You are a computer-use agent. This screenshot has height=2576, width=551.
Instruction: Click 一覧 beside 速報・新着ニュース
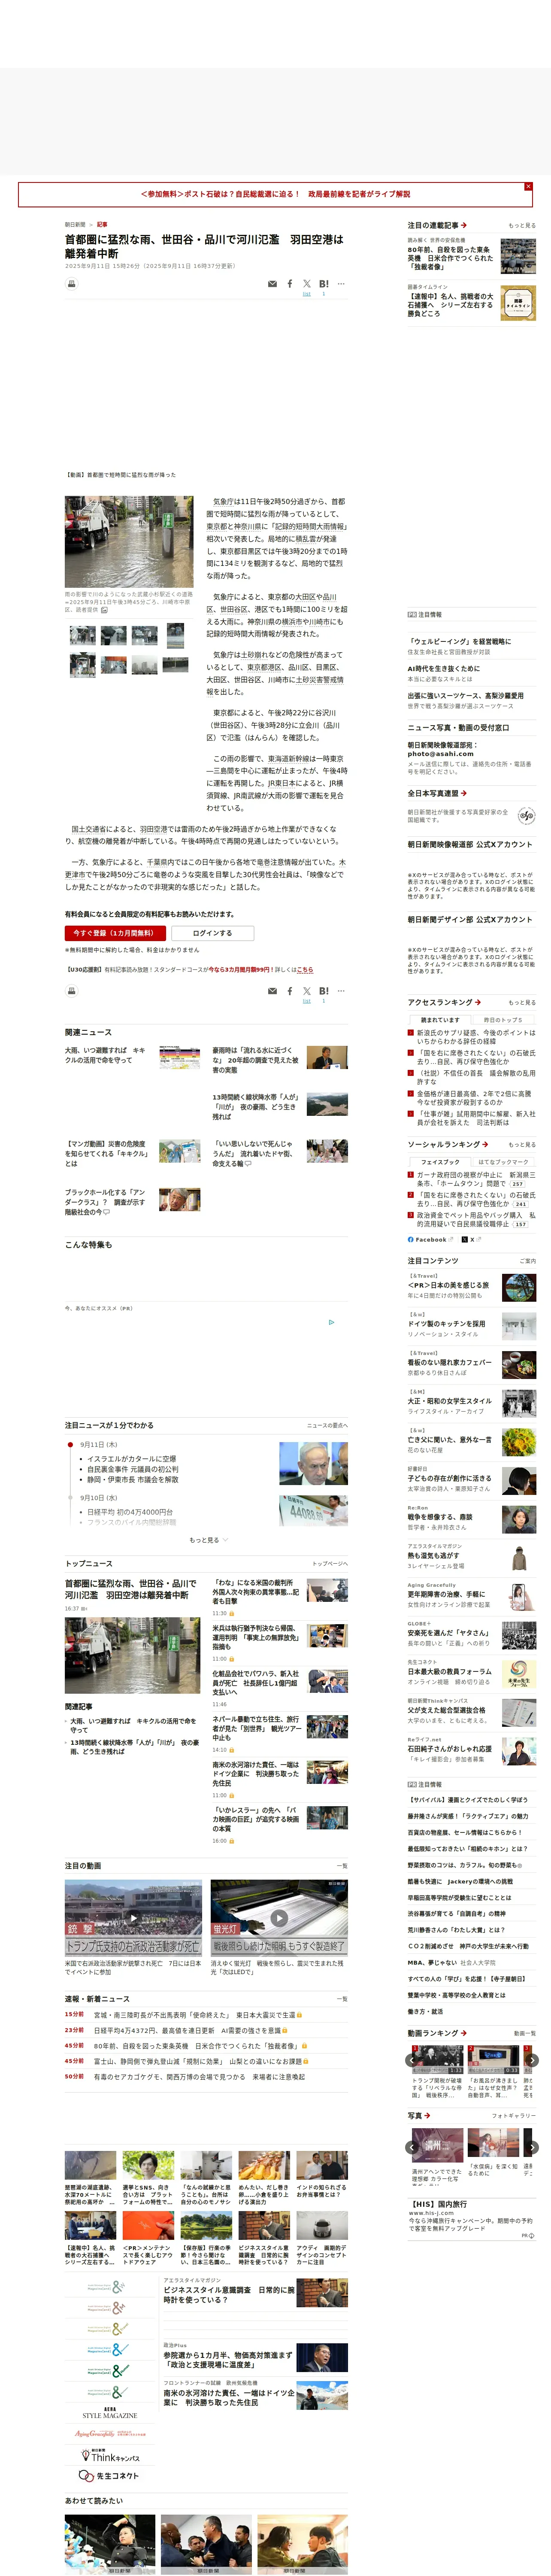click(x=343, y=1999)
